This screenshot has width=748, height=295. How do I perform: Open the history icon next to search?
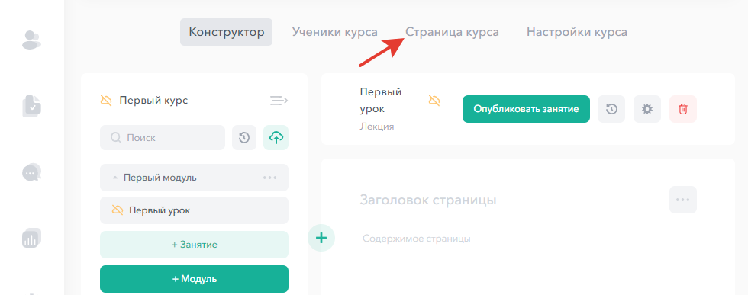tap(244, 138)
